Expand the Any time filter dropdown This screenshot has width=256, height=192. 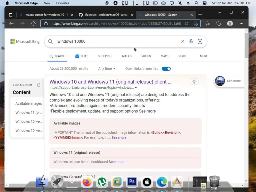click(x=106, y=68)
